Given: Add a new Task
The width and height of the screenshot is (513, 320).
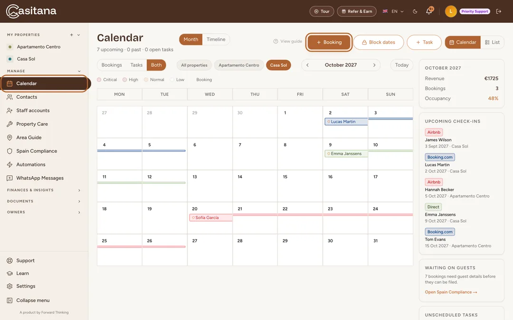Looking at the screenshot, I should (424, 43).
